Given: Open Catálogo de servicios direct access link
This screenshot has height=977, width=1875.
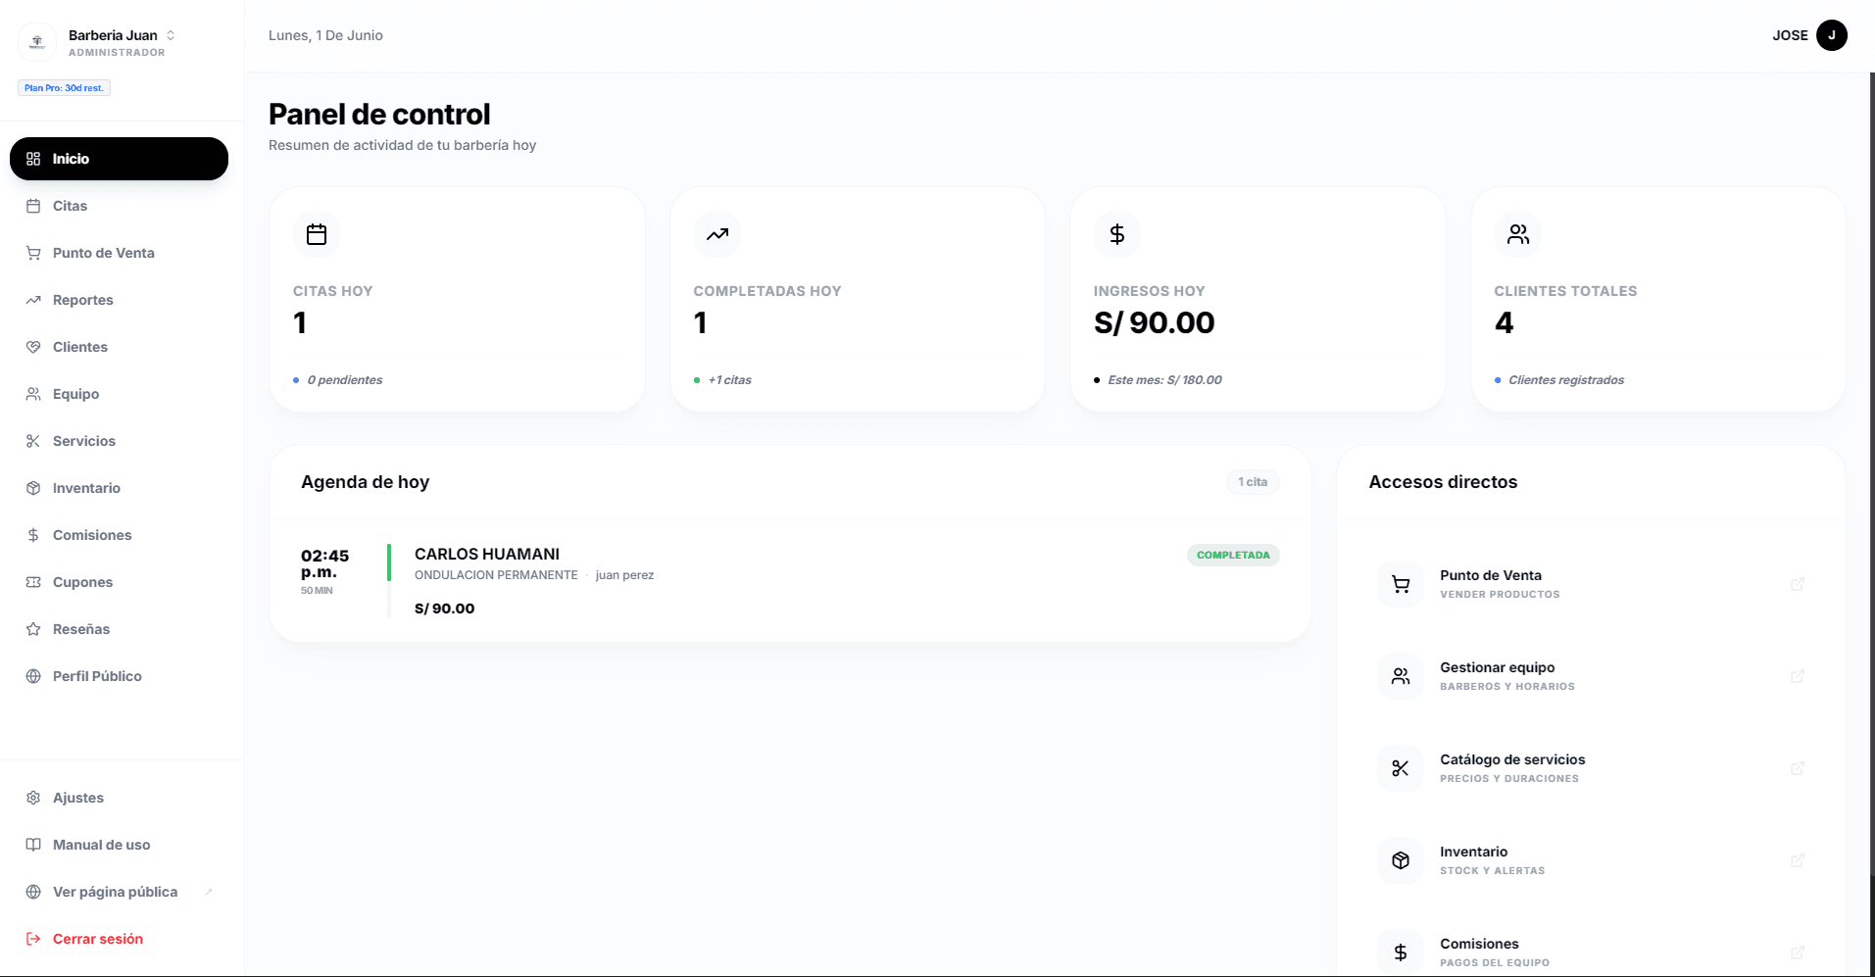Looking at the screenshot, I should pos(1592,768).
